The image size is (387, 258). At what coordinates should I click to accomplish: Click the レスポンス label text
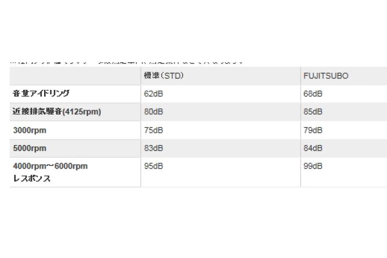pos(32,178)
